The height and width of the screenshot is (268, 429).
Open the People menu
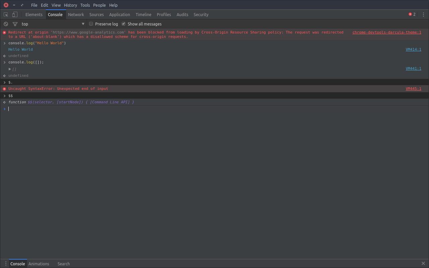(100, 5)
